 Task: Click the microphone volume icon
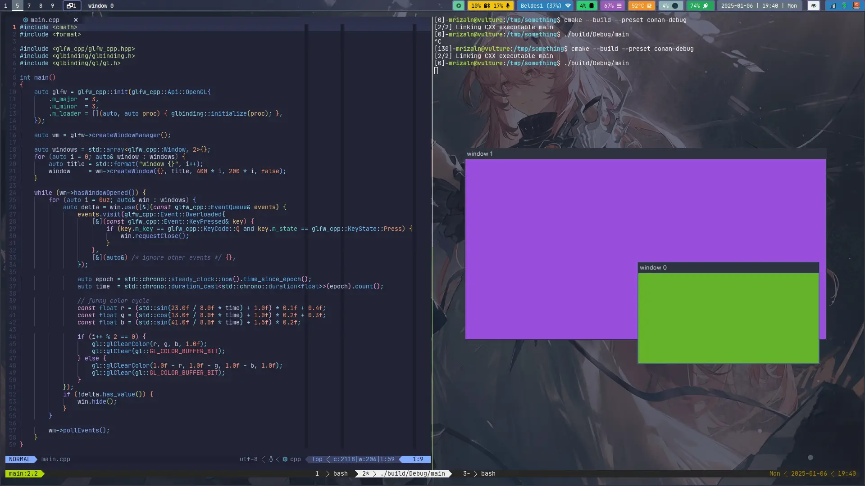508,6
